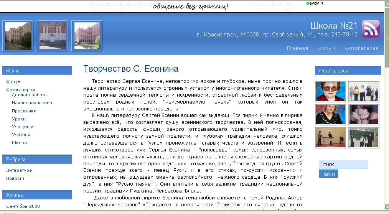Click the Найти search button

pos(328,174)
